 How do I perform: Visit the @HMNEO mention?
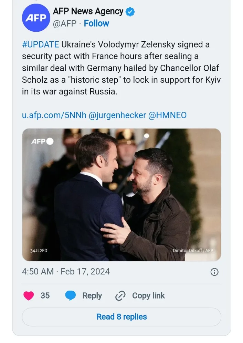click(167, 115)
